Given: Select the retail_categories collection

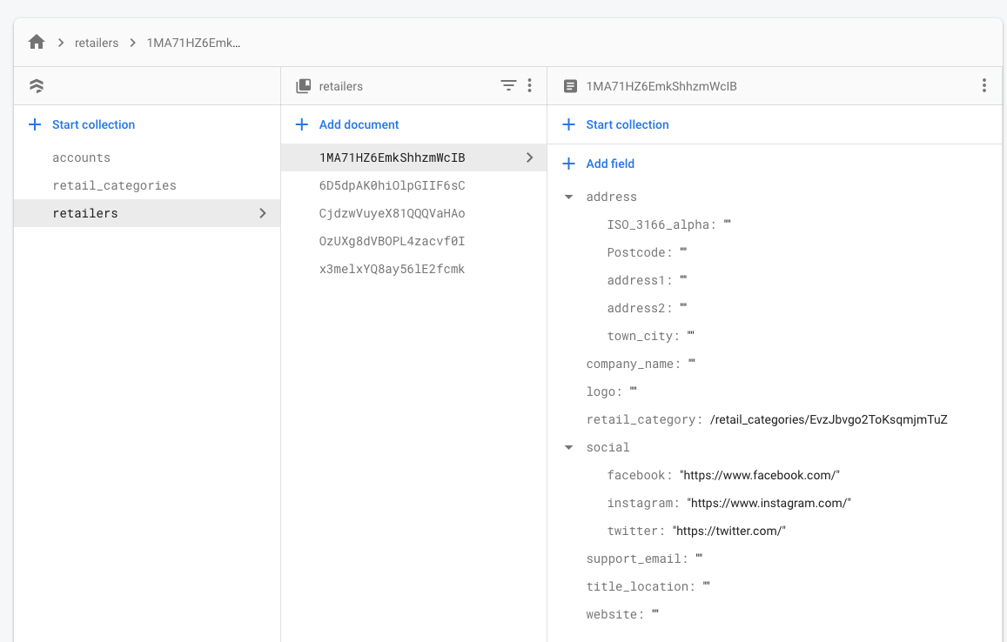Looking at the screenshot, I should coord(114,185).
